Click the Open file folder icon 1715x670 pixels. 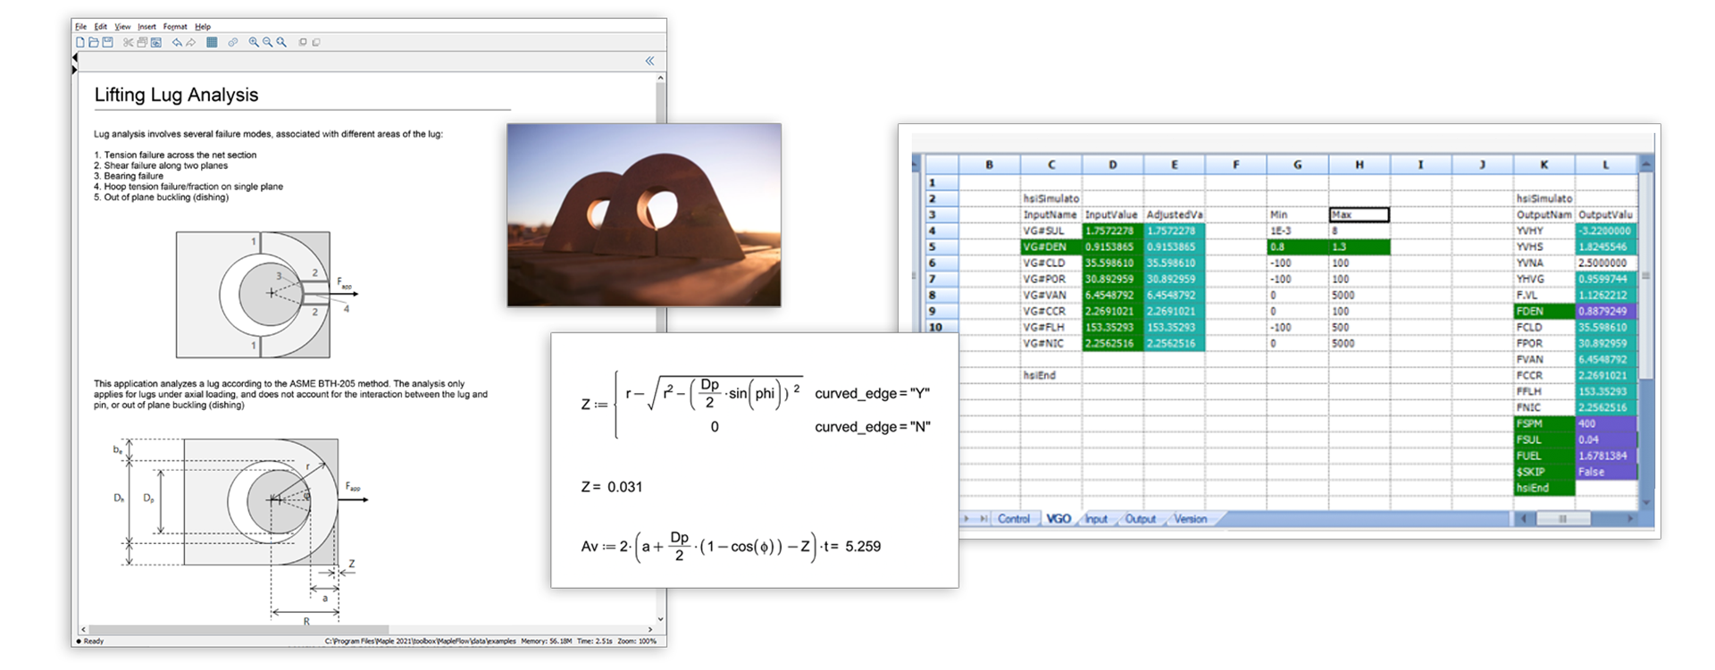(94, 42)
